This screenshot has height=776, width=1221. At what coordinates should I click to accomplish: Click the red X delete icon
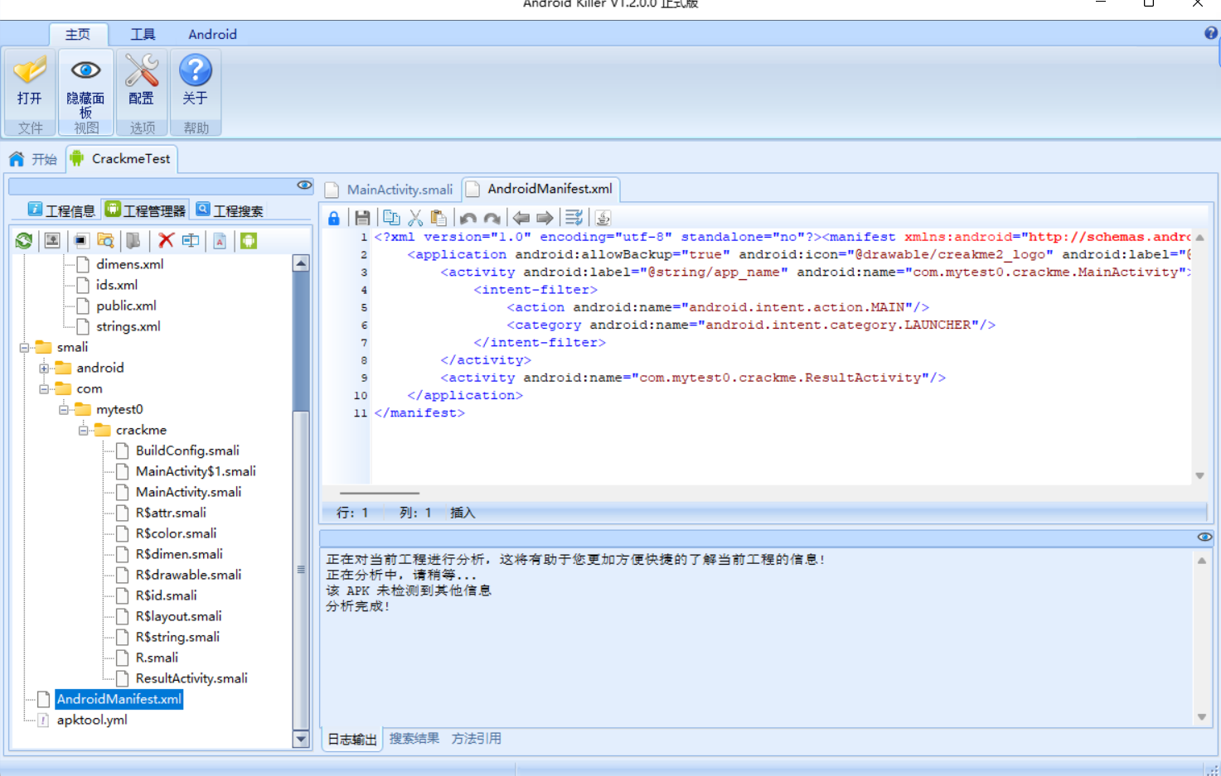pyautogui.click(x=166, y=240)
